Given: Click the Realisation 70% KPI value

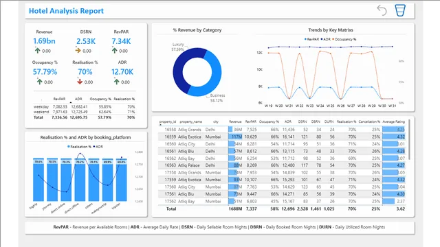Looking at the screenshot, I should tap(85, 72).
